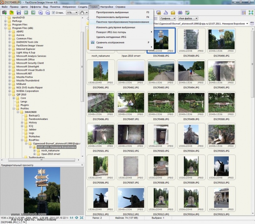
Task: Choose Пакетное преобразование/переименование menu entry
Action: click(121, 22)
